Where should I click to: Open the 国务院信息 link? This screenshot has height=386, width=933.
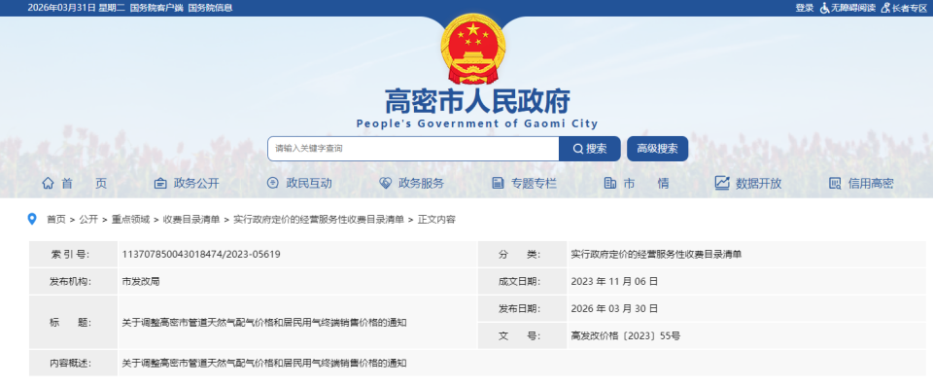210,8
